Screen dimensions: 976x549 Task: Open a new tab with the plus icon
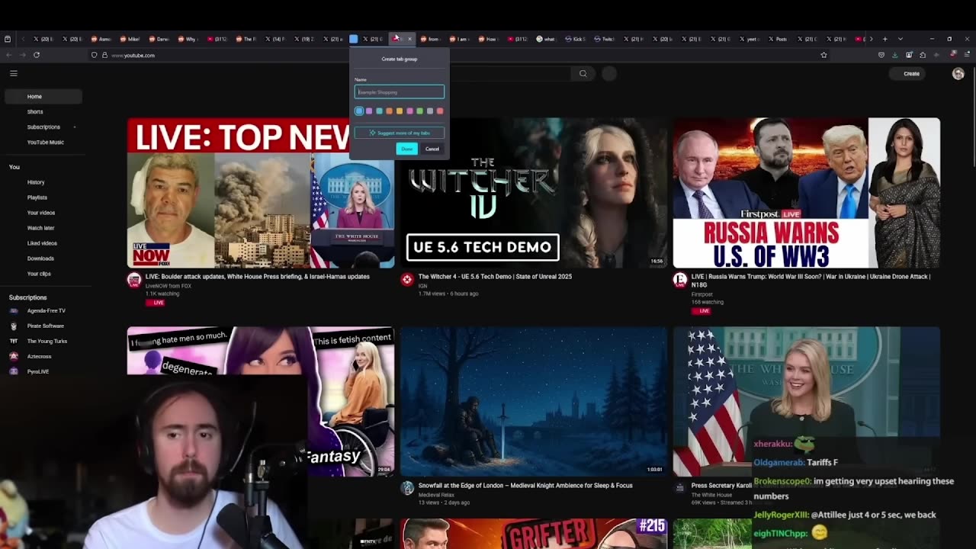[884, 39]
